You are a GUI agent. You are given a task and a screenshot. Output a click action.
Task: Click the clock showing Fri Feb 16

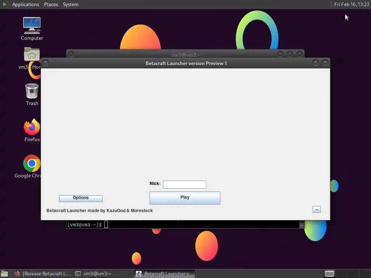click(351, 4)
